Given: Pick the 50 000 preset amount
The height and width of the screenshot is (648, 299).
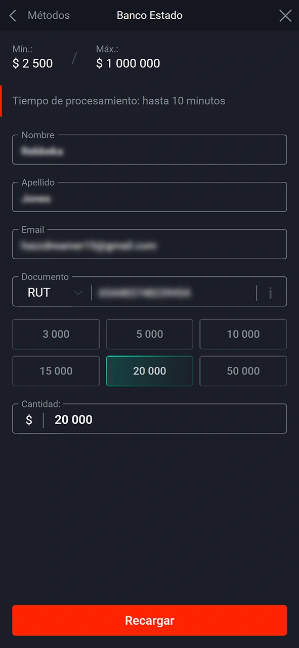Looking at the screenshot, I should point(243,371).
